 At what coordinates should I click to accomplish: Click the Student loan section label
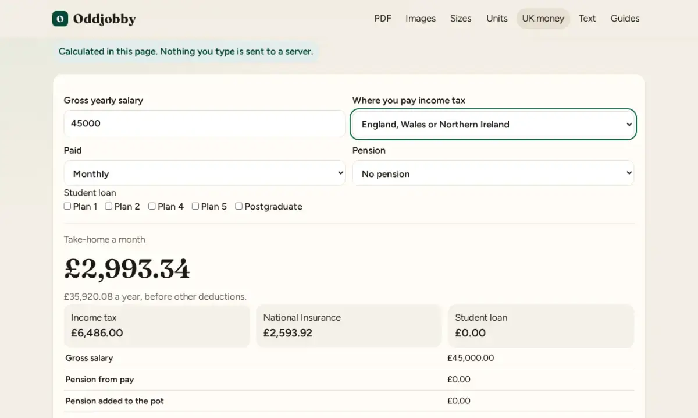[90, 193]
